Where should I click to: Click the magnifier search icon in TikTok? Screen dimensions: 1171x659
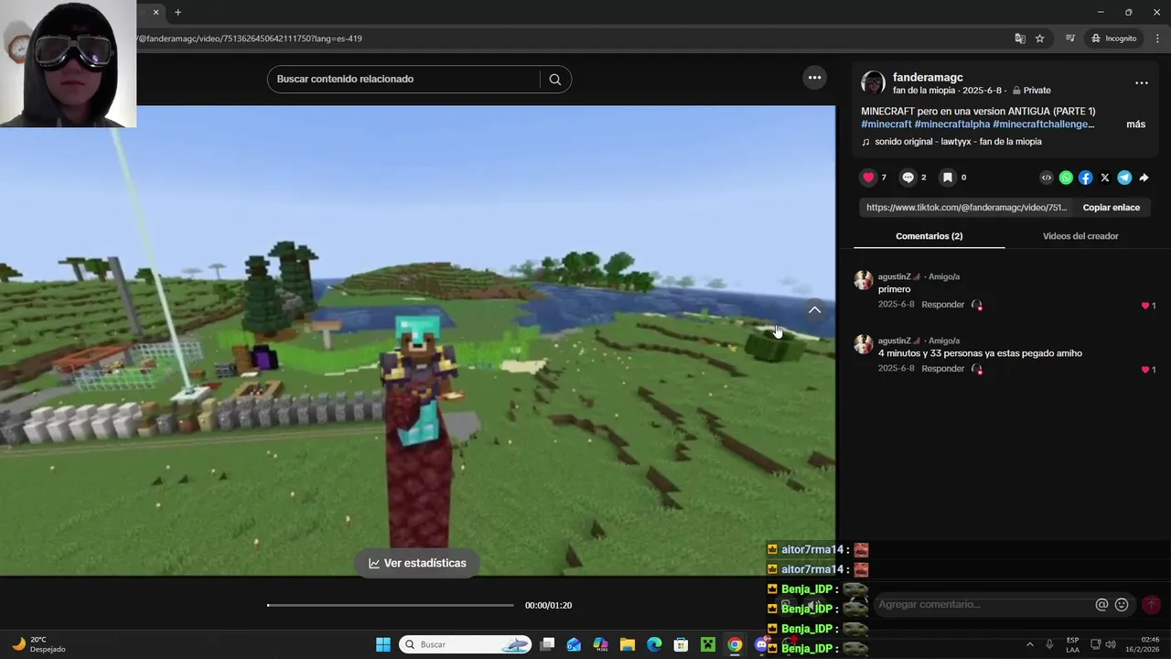(555, 79)
